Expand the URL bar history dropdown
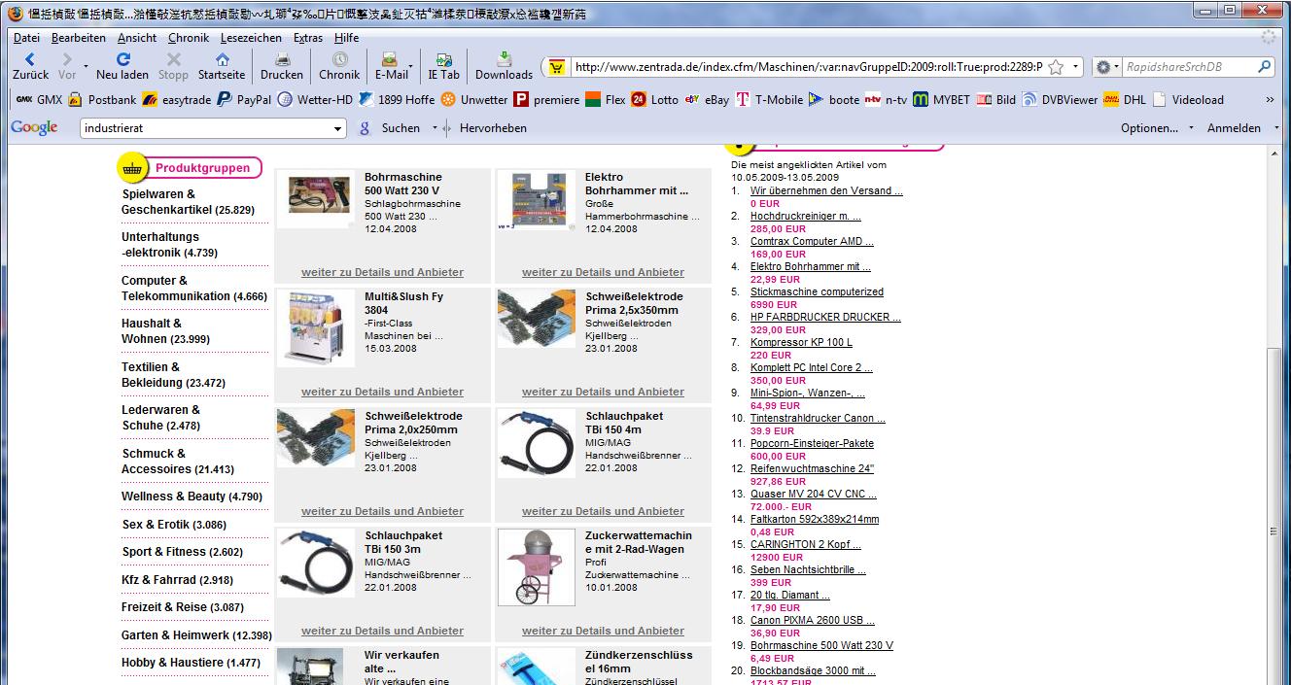The image size is (1291, 685). (1076, 67)
